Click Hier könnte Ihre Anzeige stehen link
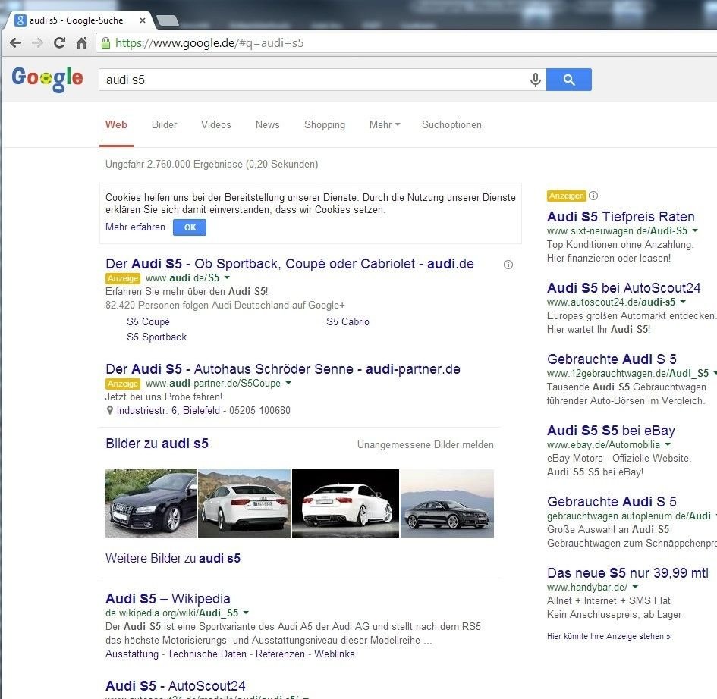The height and width of the screenshot is (699, 717). (609, 636)
